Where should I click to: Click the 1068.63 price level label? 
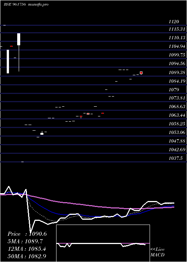177,106
